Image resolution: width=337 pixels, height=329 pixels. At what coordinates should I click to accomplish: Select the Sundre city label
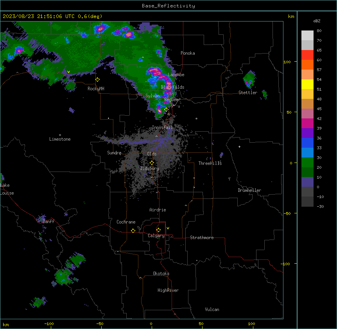[x=114, y=153]
